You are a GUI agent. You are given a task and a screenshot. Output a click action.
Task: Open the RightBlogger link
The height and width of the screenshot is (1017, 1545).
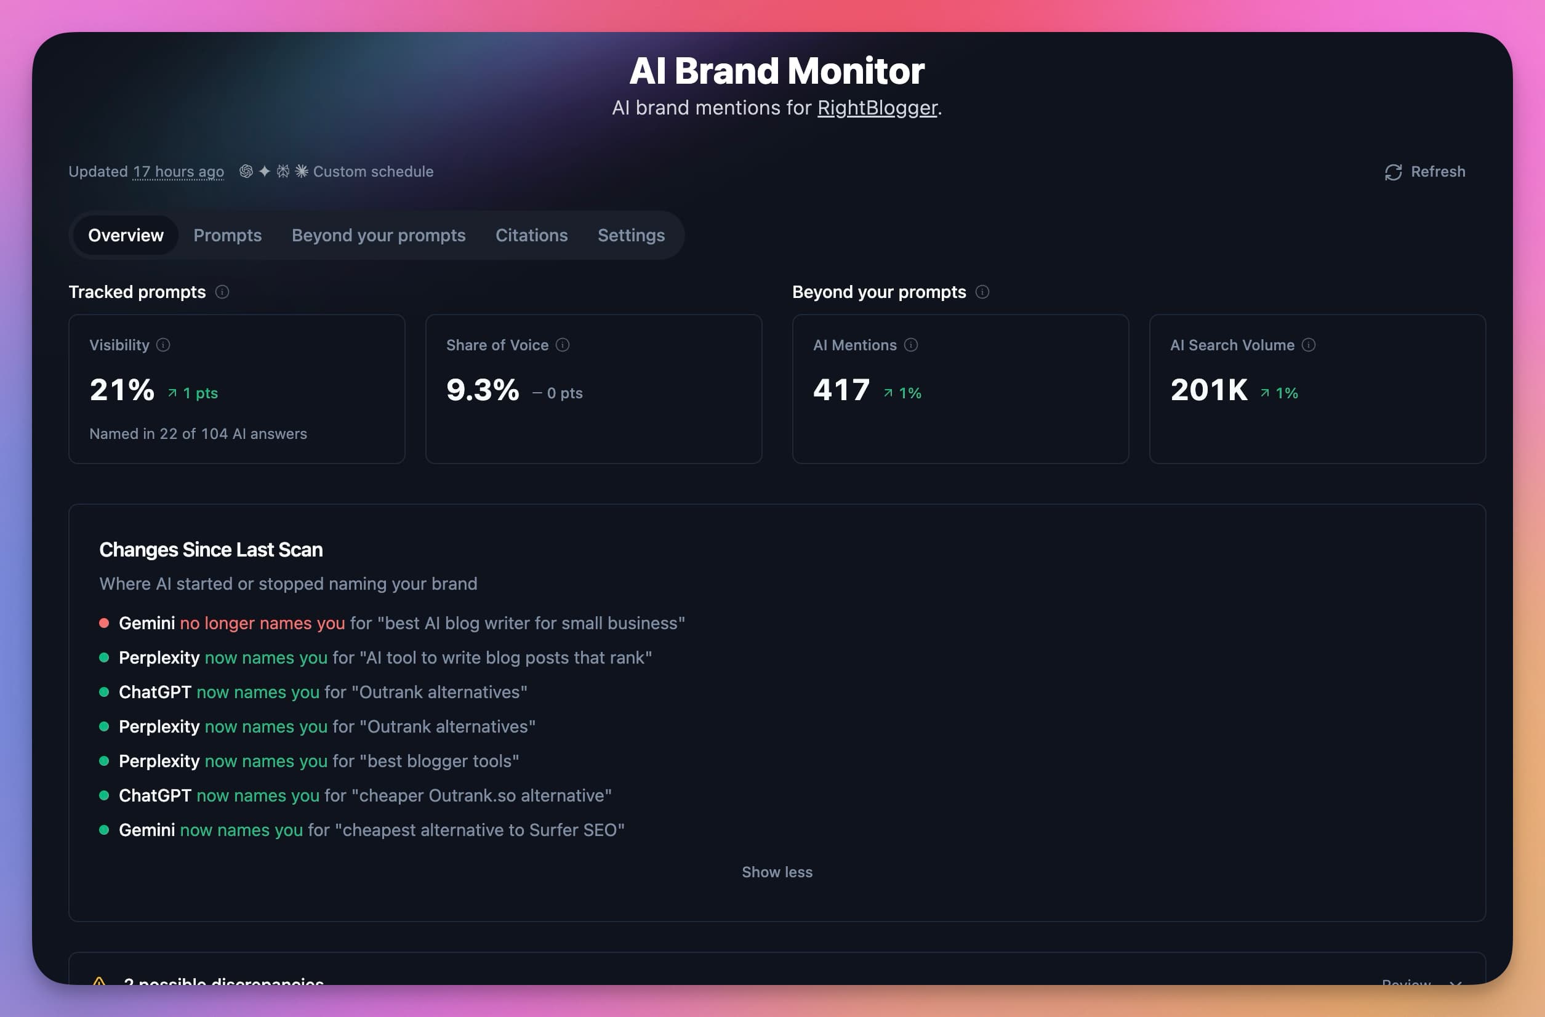pos(877,108)
